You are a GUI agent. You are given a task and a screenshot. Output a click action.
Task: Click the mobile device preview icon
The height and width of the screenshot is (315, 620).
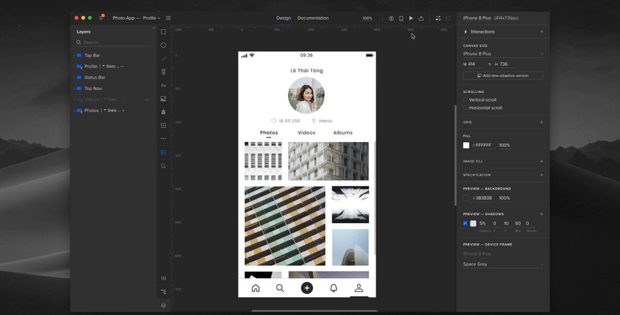(x=401, y=18)
